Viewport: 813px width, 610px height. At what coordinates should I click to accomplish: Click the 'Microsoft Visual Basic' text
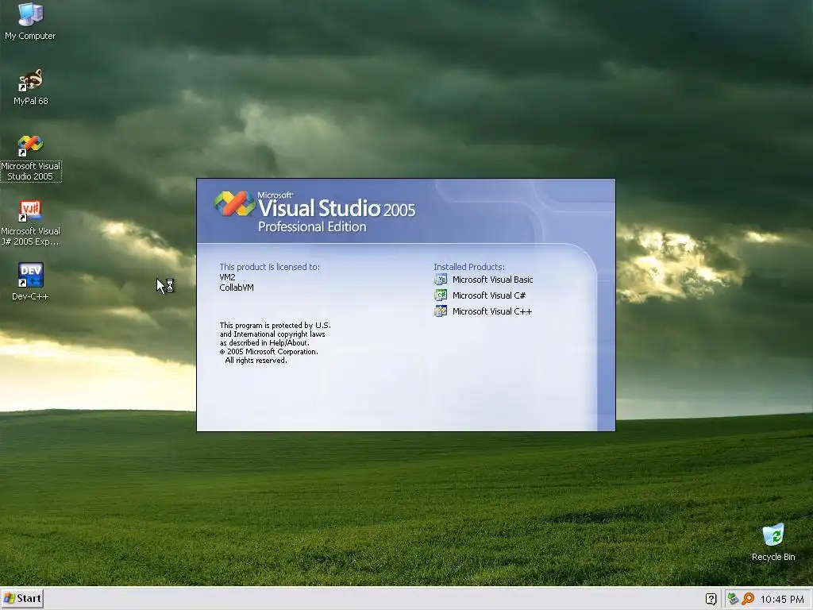492,280
